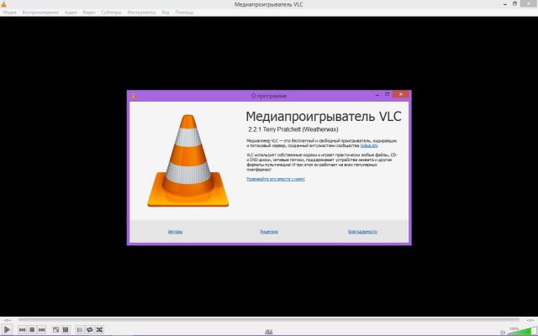
Task: Follow the VideoLAN community link
Action: [369, 145]
